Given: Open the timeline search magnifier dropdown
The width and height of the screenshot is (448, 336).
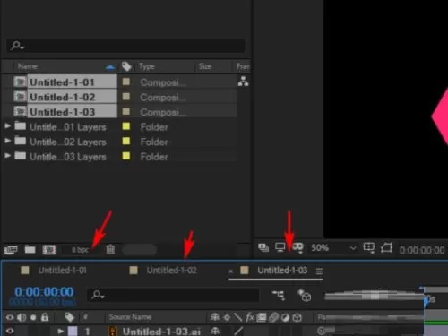Looking at the screenshot, I should (98, 295).
